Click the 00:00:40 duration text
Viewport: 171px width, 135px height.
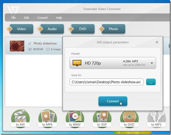[38, 49]
